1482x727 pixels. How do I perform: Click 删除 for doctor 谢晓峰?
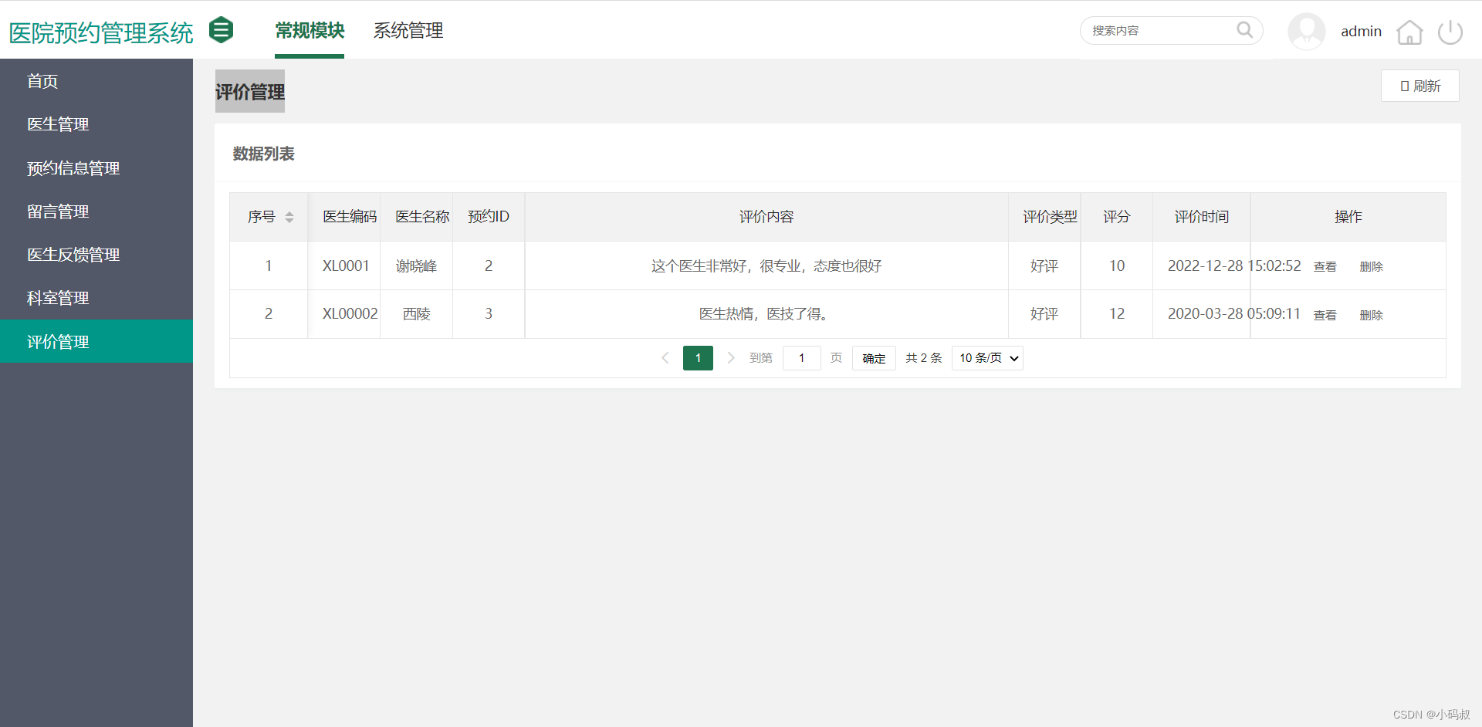(1371, 266)
